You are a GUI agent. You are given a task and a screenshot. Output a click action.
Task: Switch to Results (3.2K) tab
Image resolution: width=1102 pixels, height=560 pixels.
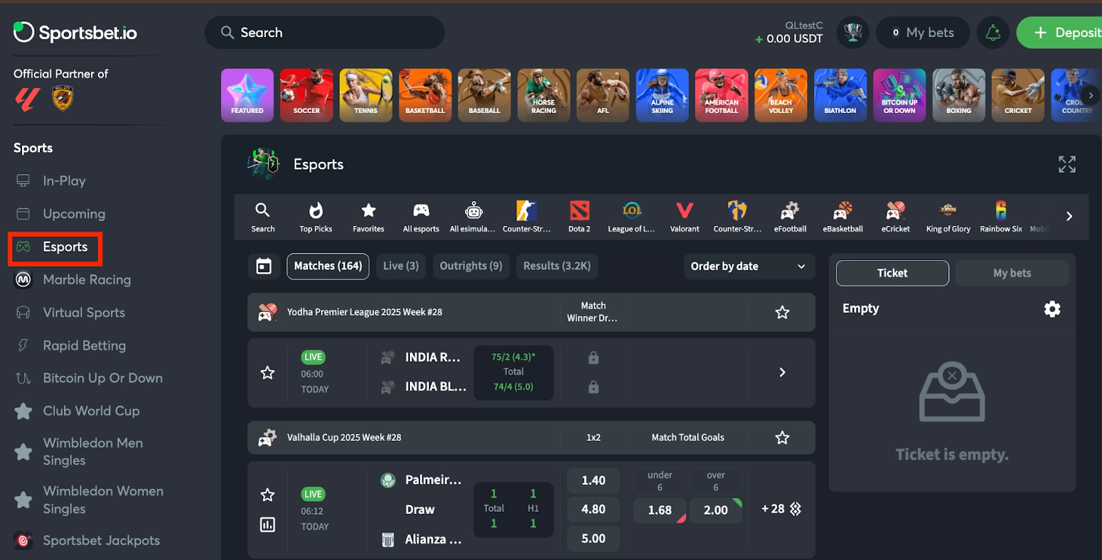pos(557,266)
